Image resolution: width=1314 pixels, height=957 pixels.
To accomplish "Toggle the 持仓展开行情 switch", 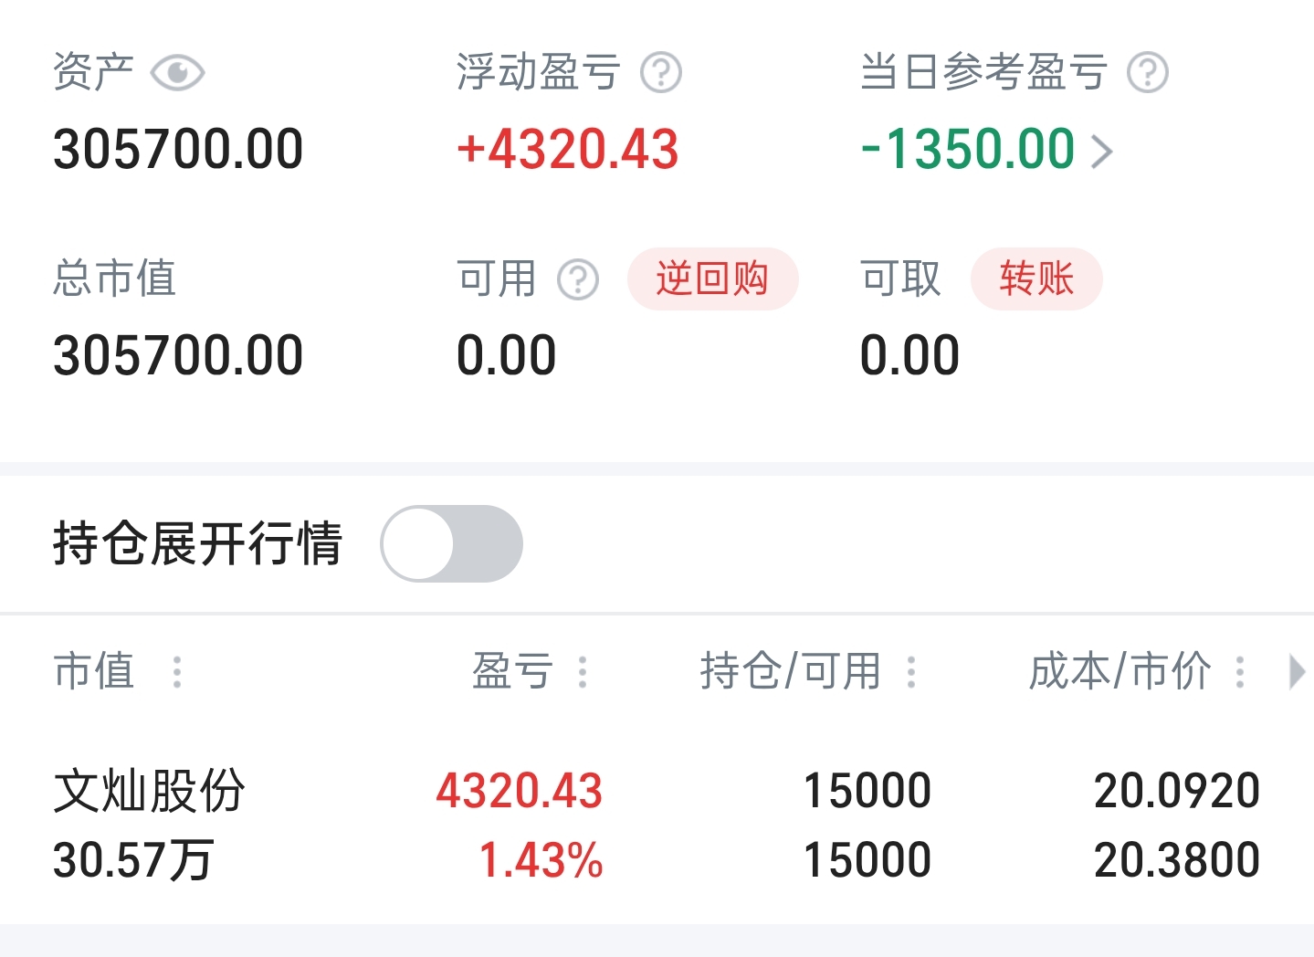I will point(451,543).
